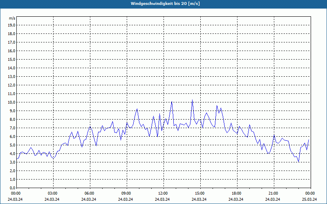This screenshot has width=327, height=204.
Task: Click the 25.03.24 date label
Action: pos(309,200)
